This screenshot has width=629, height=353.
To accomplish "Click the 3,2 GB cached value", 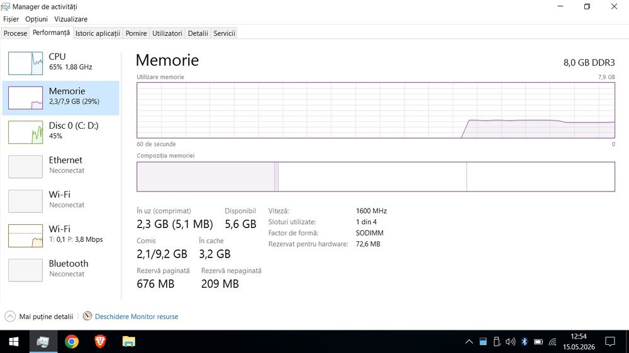I will [214, 254].
